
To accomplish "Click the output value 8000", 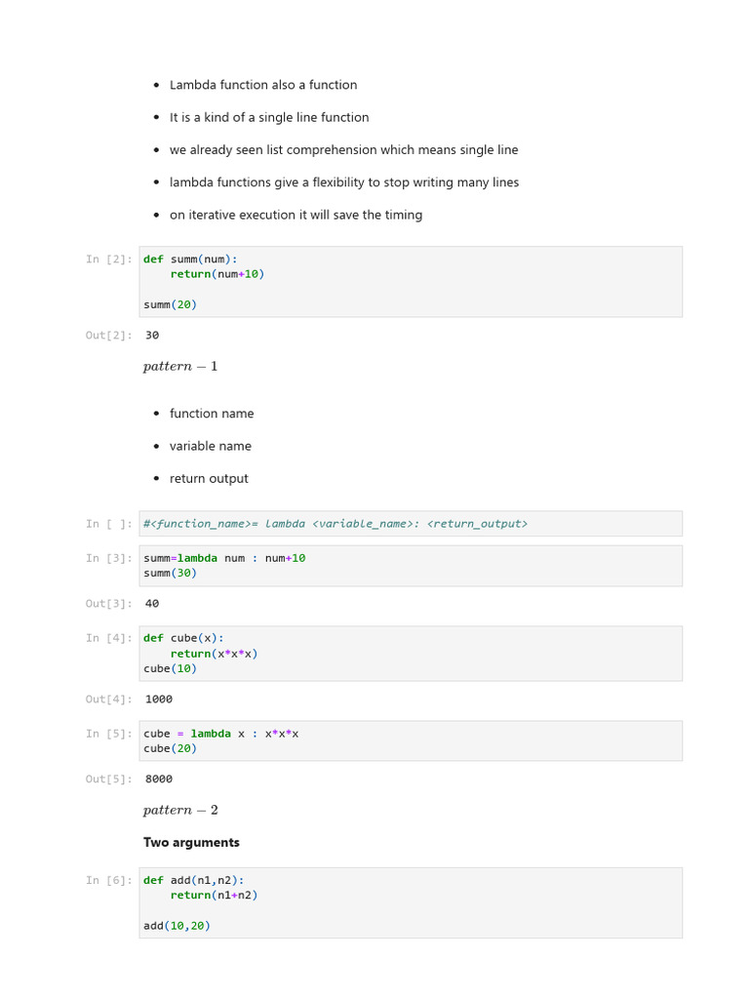I will point(159,779).
